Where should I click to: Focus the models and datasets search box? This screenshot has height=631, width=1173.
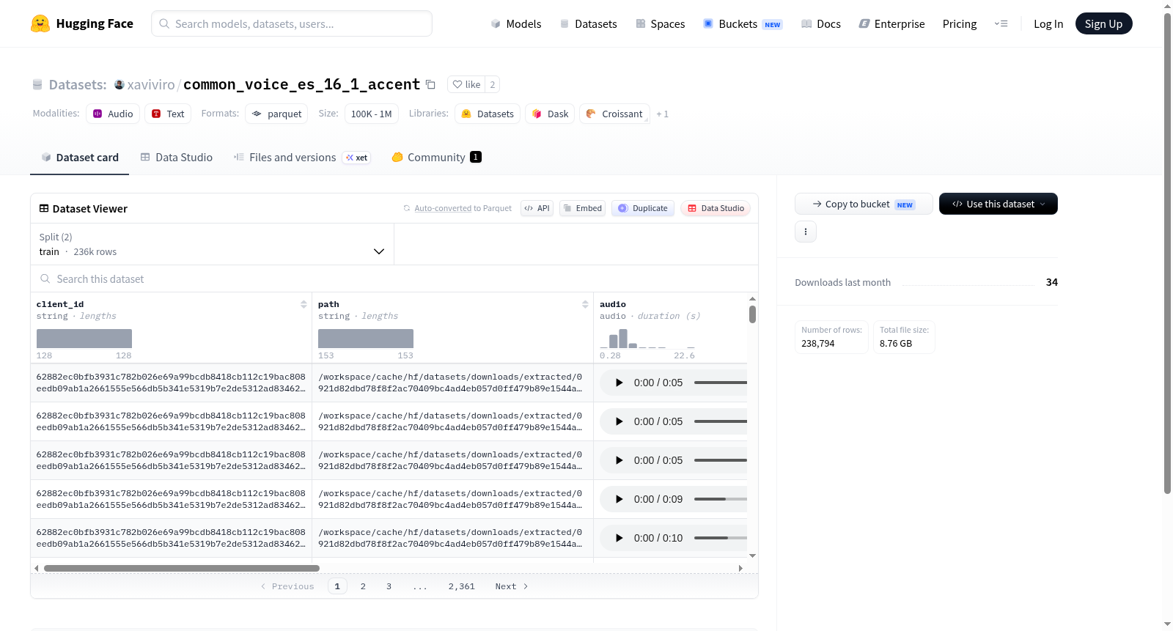(x=292, y=23)
